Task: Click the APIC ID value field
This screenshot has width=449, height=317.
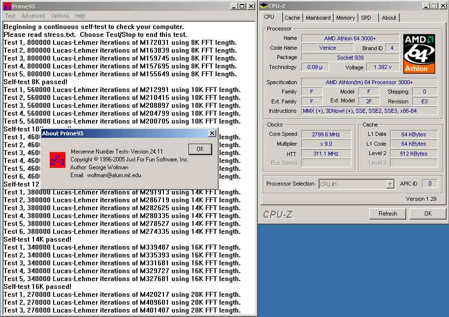Action: coord(430,184)
